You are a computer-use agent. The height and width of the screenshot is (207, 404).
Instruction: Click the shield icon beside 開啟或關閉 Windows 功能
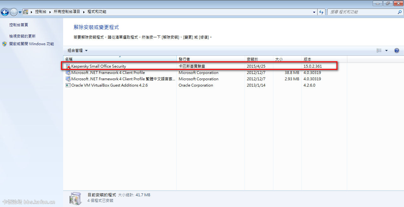point(4,44)
